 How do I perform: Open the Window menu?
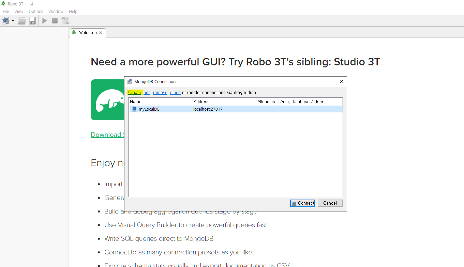pos(56,11)
